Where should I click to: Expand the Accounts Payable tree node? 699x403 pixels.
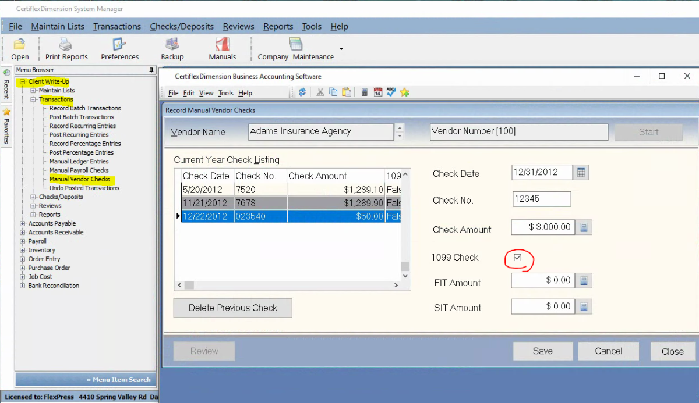[x=23, y=223]
